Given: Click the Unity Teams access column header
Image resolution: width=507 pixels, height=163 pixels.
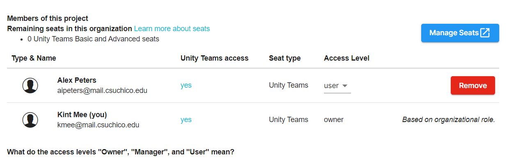Looking at the screenshot, I should (214, 58).
